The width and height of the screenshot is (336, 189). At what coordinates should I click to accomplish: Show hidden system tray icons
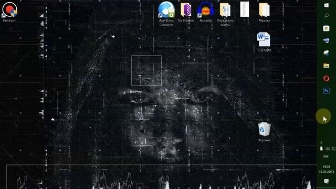coord(321,142)
